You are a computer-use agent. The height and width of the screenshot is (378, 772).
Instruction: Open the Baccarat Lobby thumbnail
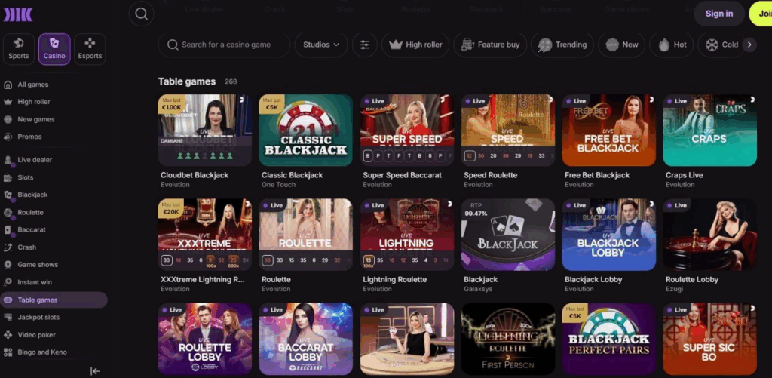click(306, 339)
